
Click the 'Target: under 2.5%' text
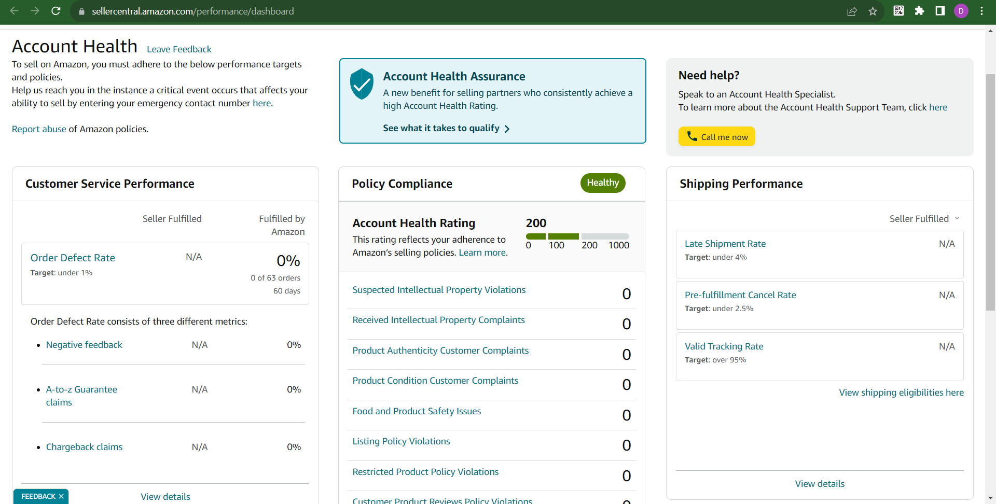[x=719, y=309]
